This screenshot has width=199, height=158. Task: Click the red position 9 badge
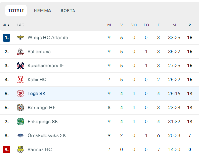[x=7, y=149]
